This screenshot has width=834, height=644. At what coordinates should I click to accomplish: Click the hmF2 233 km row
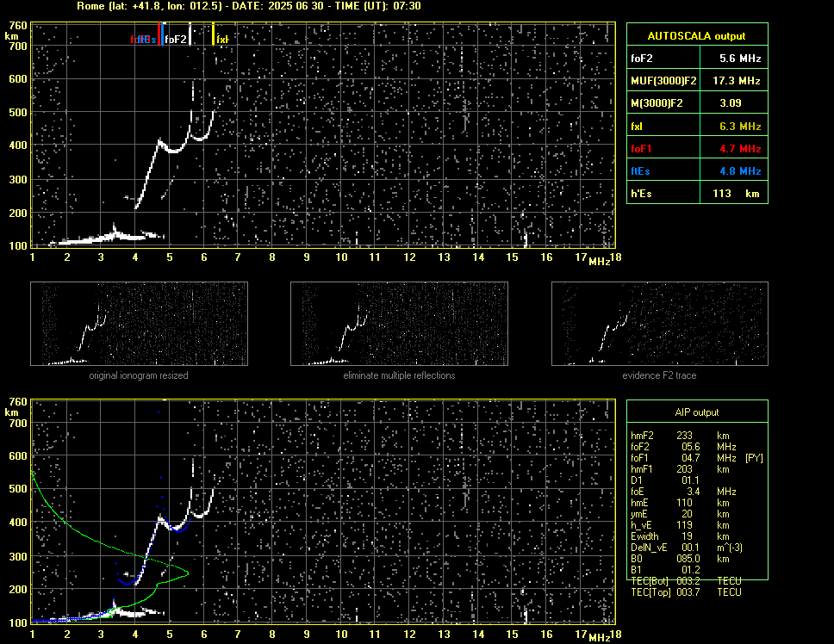point(681,436)
